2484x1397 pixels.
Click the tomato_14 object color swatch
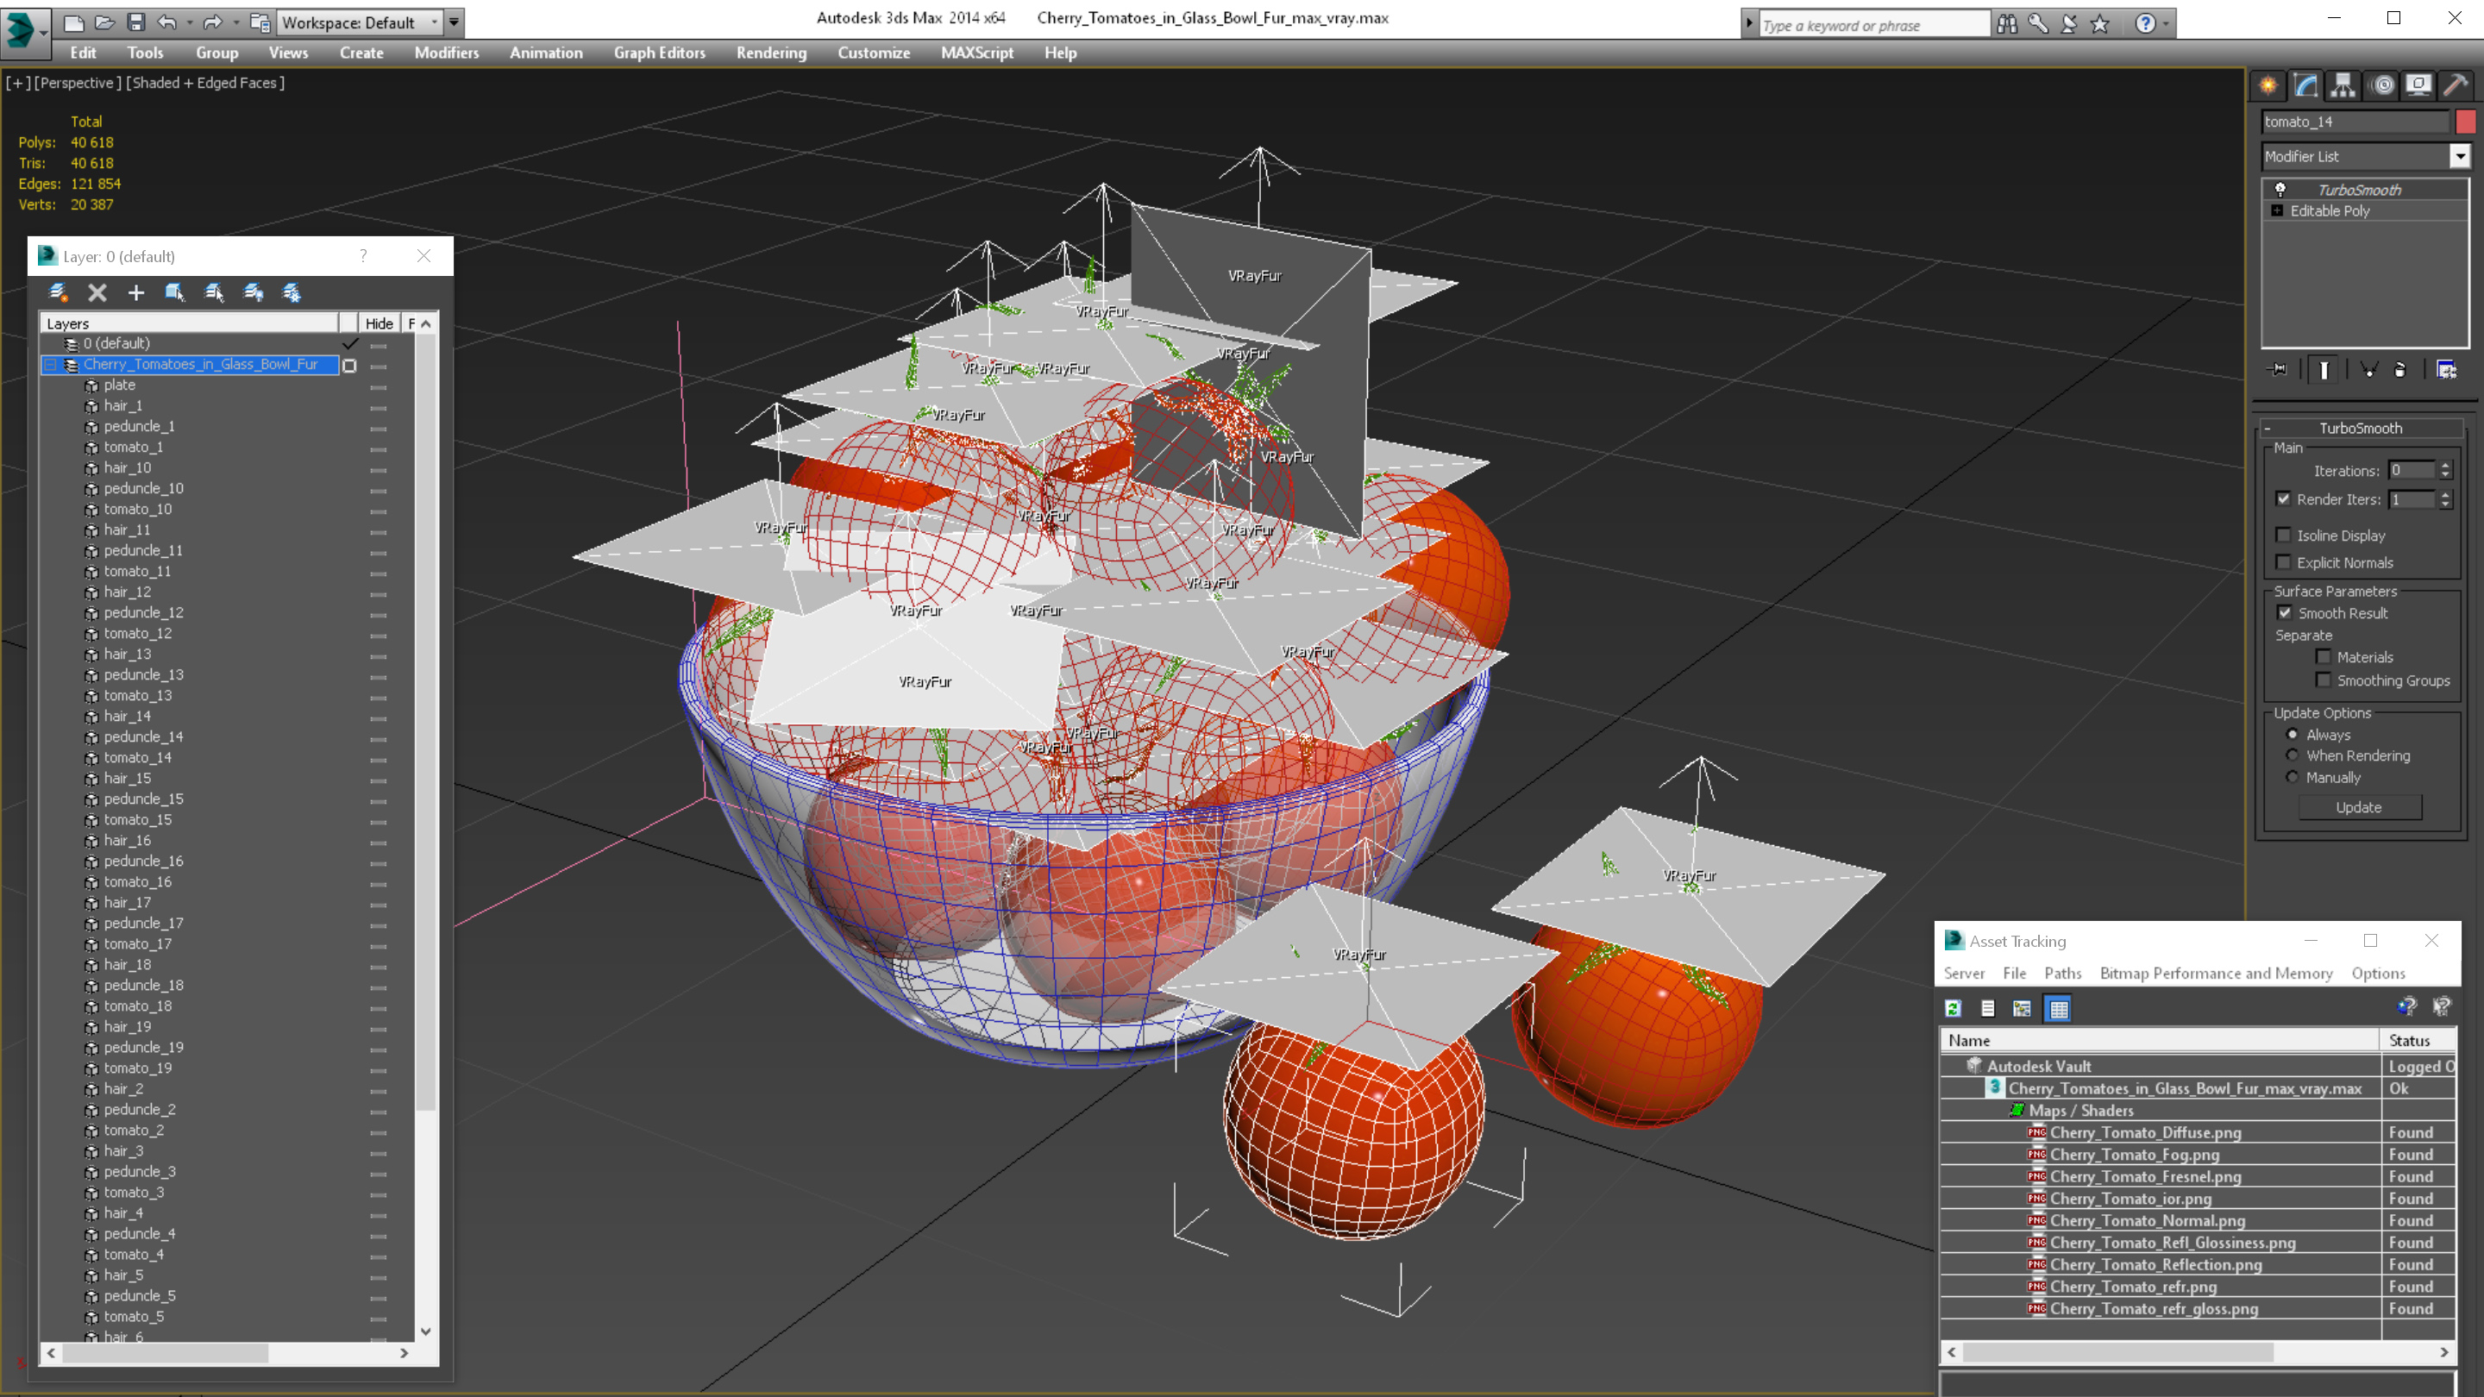pos(2465,122)
